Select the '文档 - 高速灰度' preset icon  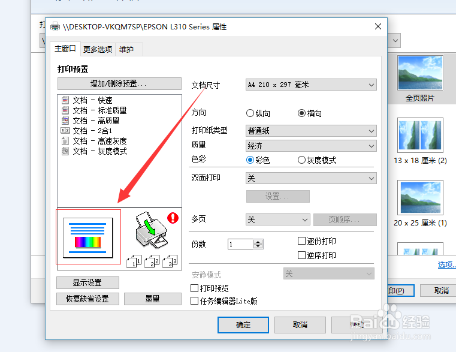65,141
